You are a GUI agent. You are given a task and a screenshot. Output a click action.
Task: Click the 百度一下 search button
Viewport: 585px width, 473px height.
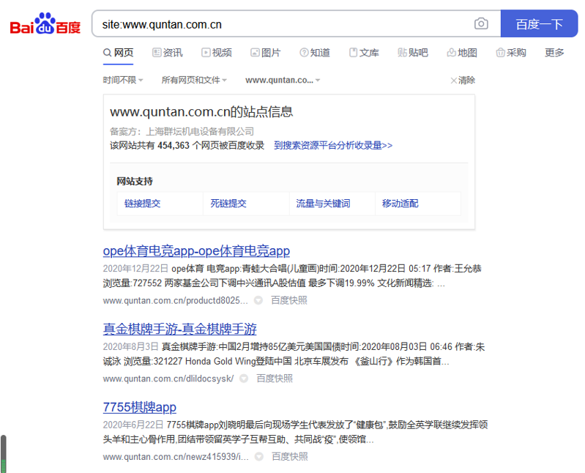coord(539,24)
